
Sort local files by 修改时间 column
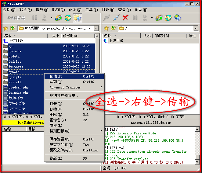[x=78, y=36]
